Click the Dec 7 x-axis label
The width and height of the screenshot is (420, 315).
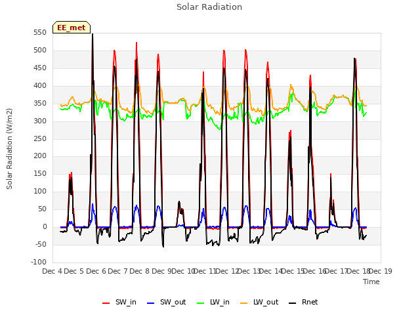coord(118,271)
